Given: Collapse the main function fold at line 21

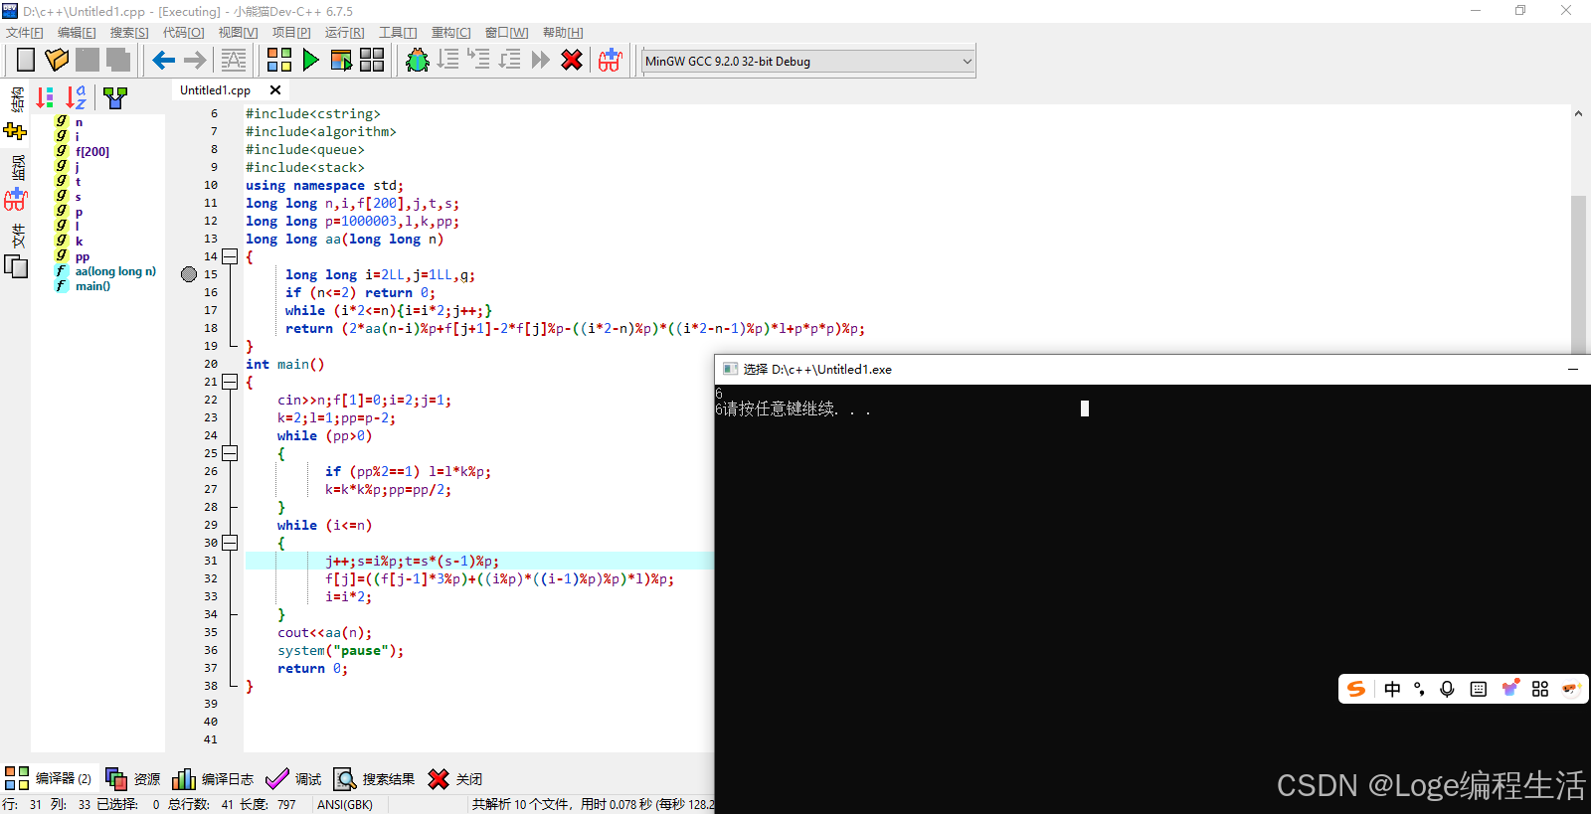Looking at the screenshot, I should point(230,382).
